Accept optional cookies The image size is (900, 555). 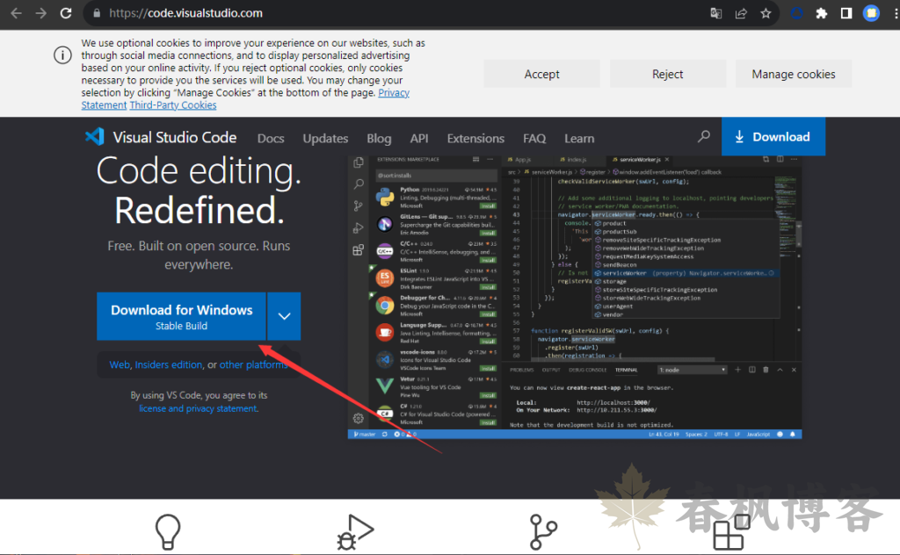[541, 74]
